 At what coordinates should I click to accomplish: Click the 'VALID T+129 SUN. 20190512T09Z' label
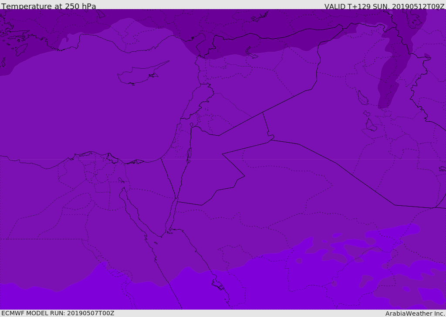(384, 6)
